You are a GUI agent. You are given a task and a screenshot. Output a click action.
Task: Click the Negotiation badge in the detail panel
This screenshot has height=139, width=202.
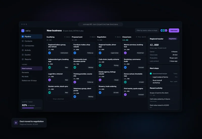coord(172,39)
